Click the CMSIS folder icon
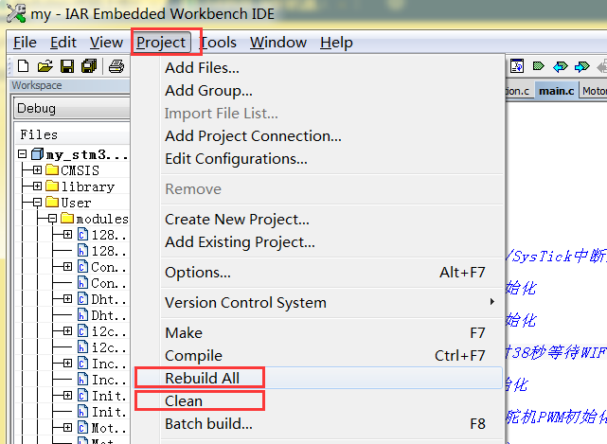 click(x=52, y=170)
